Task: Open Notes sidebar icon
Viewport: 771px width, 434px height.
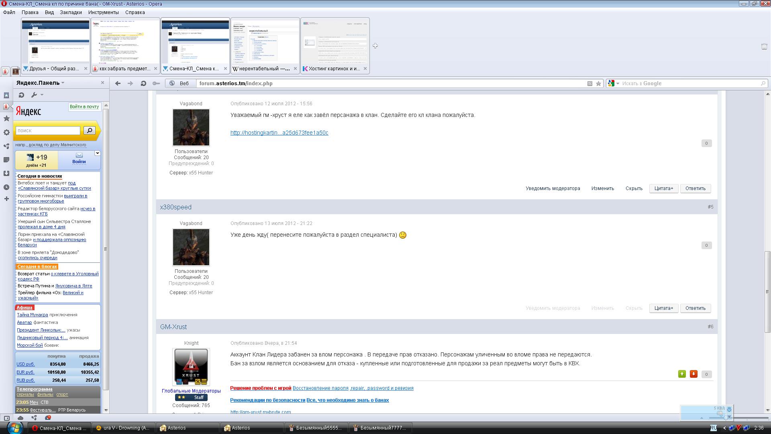Action: [x=6, y=160]
